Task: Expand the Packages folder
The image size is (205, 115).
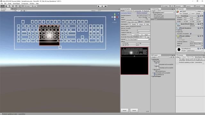Action: tap(152, 76)
